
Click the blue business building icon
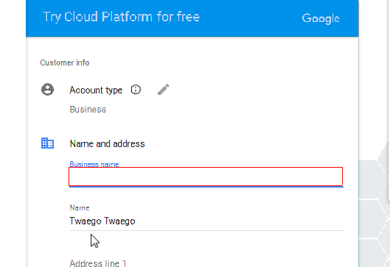47,143
